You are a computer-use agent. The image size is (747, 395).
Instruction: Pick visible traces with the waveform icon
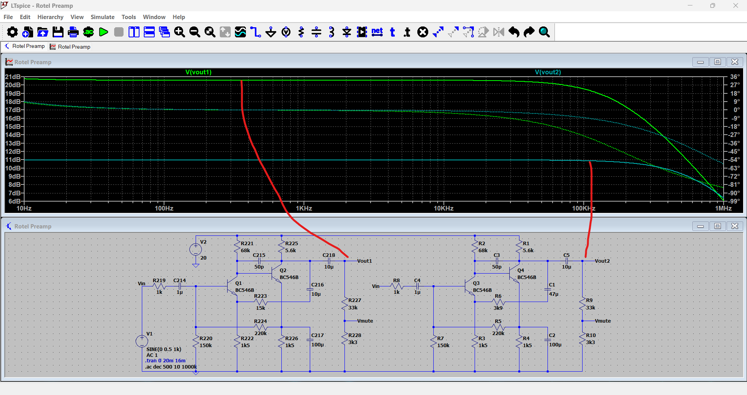(x=240, y=32)
